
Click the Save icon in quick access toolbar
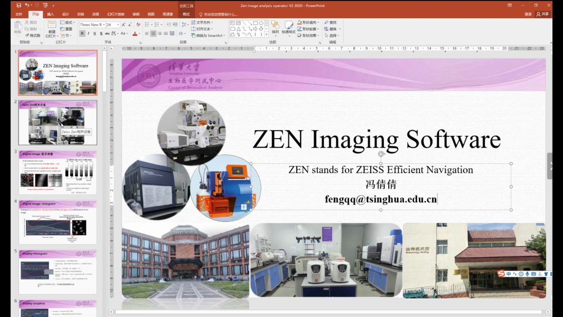click(18, 5)
